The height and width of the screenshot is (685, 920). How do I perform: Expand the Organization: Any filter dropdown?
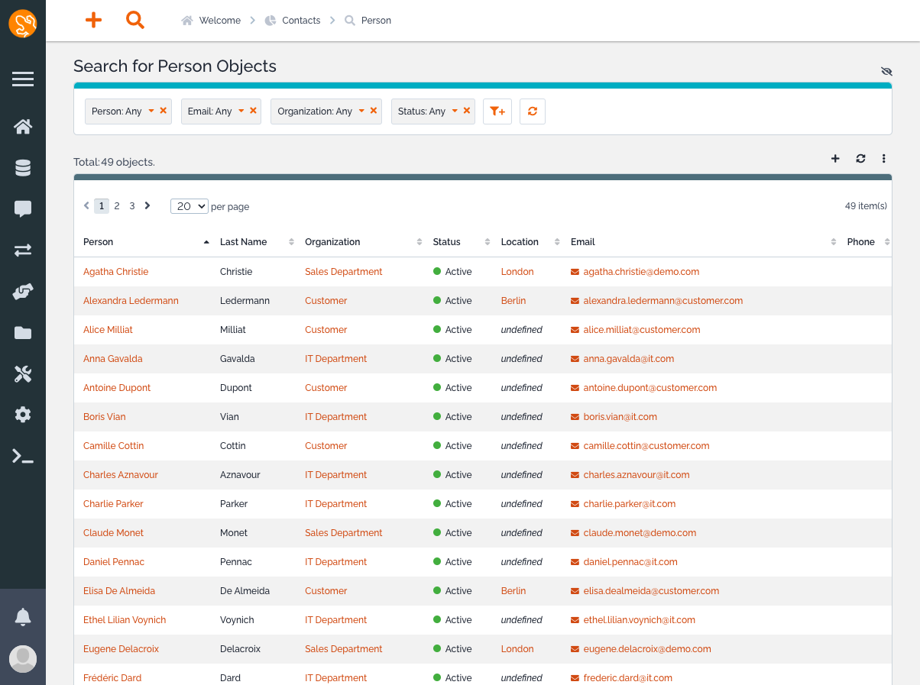tap(361, 111)
